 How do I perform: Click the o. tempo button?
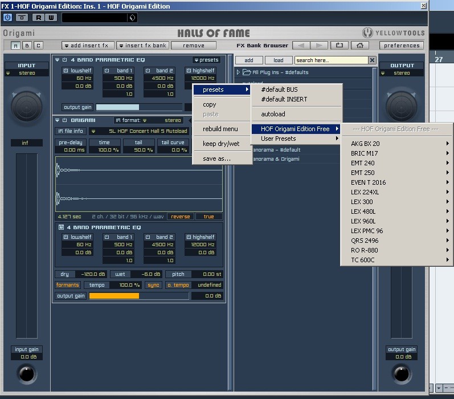click(x=178, y=285)
